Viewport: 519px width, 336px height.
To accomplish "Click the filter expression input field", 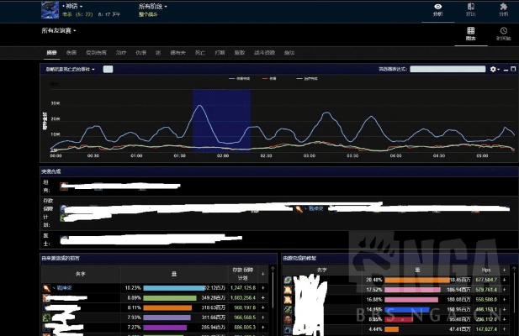I will (x=448, y=69).
